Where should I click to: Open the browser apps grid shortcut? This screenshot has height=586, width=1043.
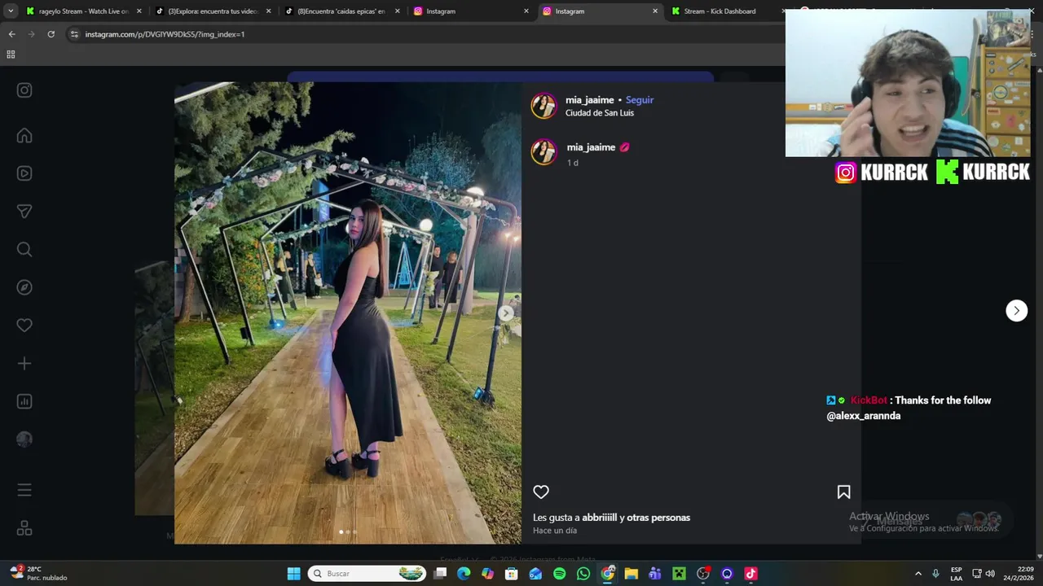(x=11, y=55)
